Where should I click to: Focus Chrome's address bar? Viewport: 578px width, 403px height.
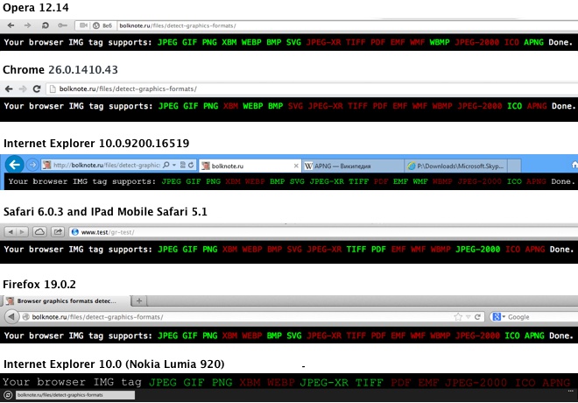pyautogui.click(x=312, y=88)
